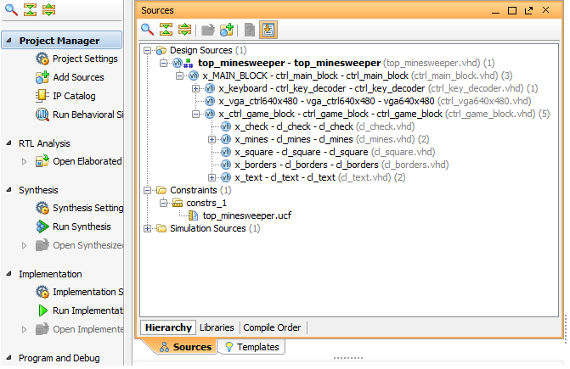Toggle the highlighted auto-scroll icon in Sources toolbar

tap(268, 30)
